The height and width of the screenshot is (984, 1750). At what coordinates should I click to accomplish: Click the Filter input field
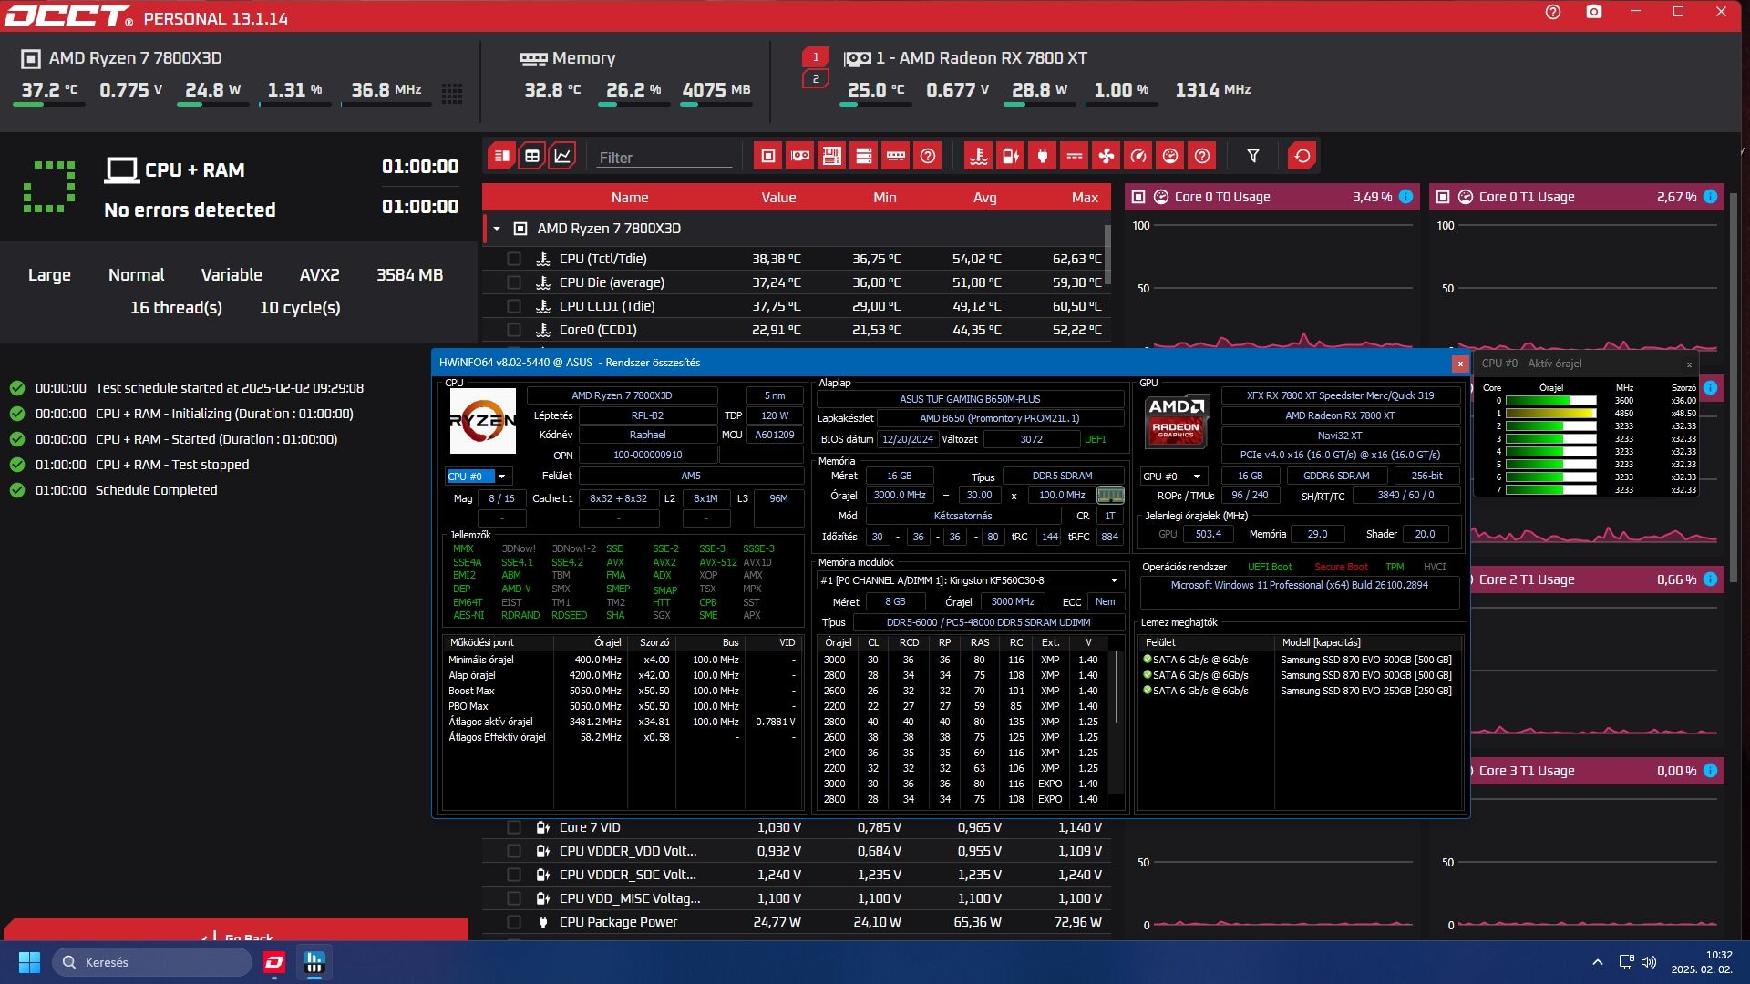click(664, 158)
